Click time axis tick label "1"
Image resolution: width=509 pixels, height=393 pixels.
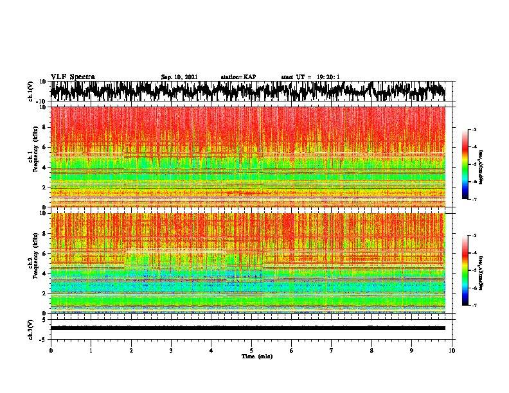click(x=91, y=351)
